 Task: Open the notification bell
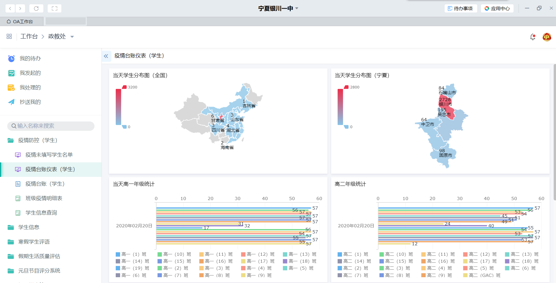click(533, 37)
